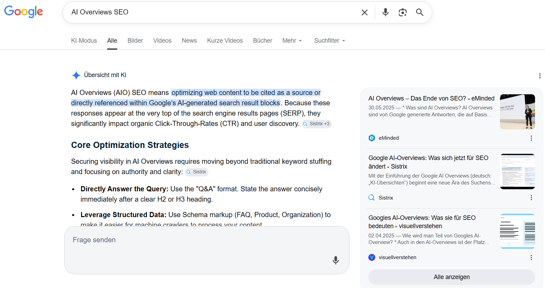Open 'Googles AI-Overviews: Was sie für SEO bedeuten' link

422,222
